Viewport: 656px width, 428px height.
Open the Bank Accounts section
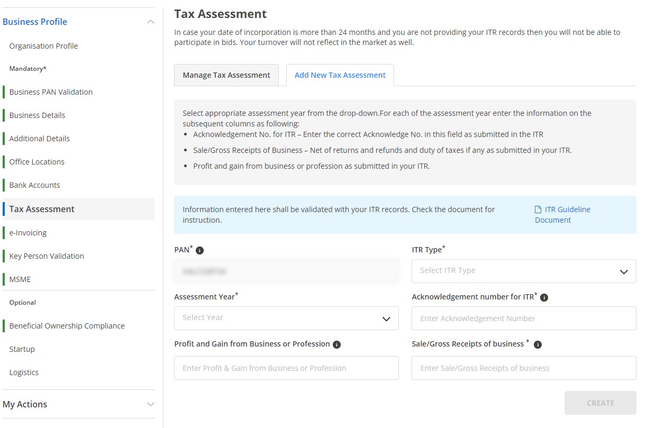[x=34, y=185]
